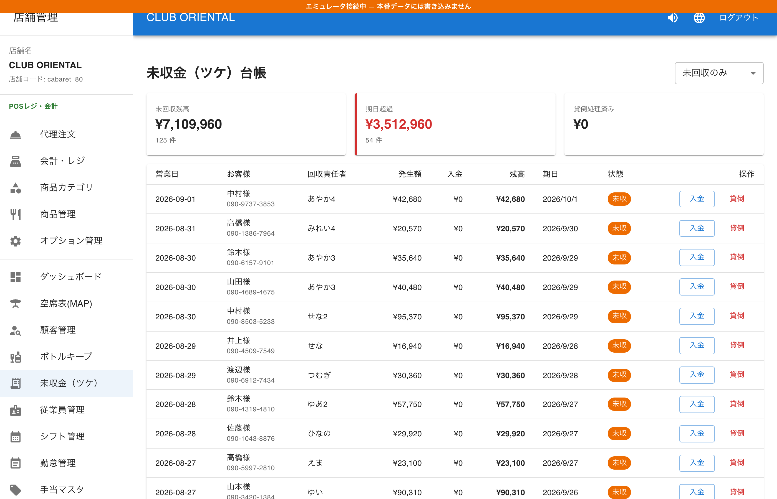
Task: Click the 商品カテゴリ shapes icon
Action: pyautogui.click(x=15, y=188)
